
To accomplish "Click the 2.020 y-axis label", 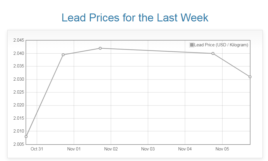I will pyautogui.click(x=19, y=105).
